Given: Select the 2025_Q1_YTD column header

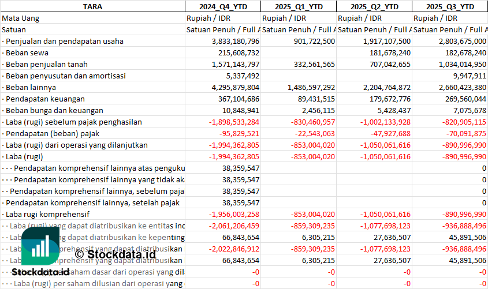Looking at the screenshot, I should click(299, 6).
